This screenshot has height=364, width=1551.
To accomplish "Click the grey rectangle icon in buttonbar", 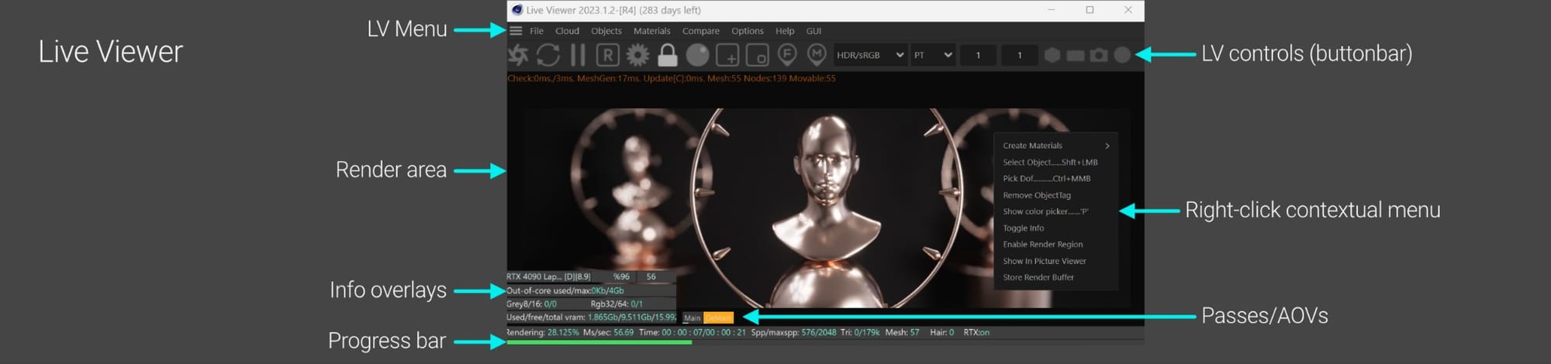I will pos(1075,56).
